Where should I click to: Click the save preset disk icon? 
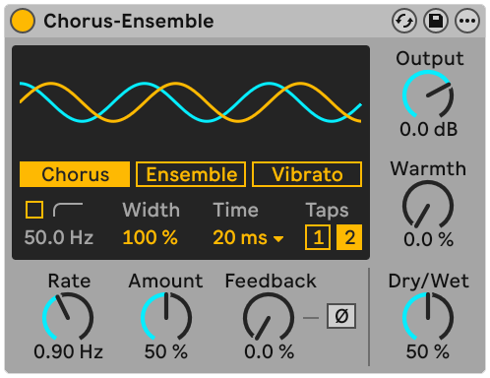tap(436, 21)
